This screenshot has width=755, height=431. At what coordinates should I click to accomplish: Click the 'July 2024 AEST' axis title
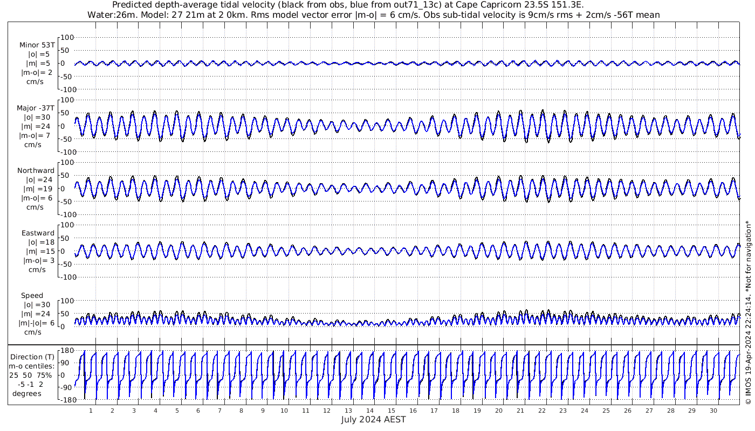pos(373,420)
